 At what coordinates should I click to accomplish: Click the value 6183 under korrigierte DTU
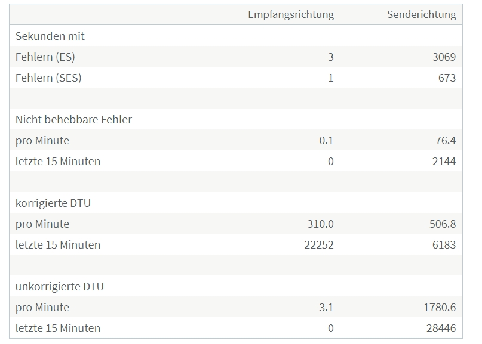click(444, 244)
